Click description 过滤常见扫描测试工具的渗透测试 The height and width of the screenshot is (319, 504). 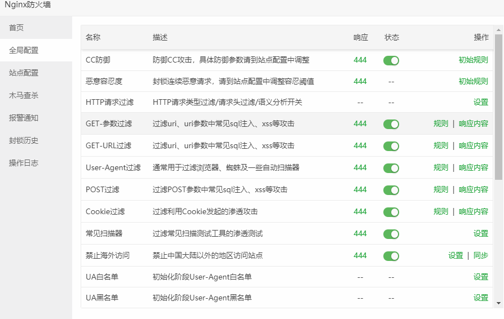click(x=207, y=233)
